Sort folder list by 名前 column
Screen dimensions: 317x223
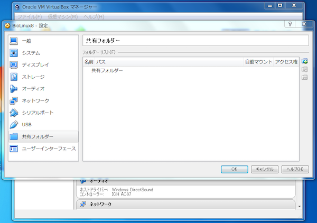pyautogui.click(x=89, y=62)
